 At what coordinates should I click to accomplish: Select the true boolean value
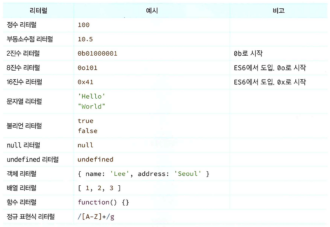pos(85,121)
